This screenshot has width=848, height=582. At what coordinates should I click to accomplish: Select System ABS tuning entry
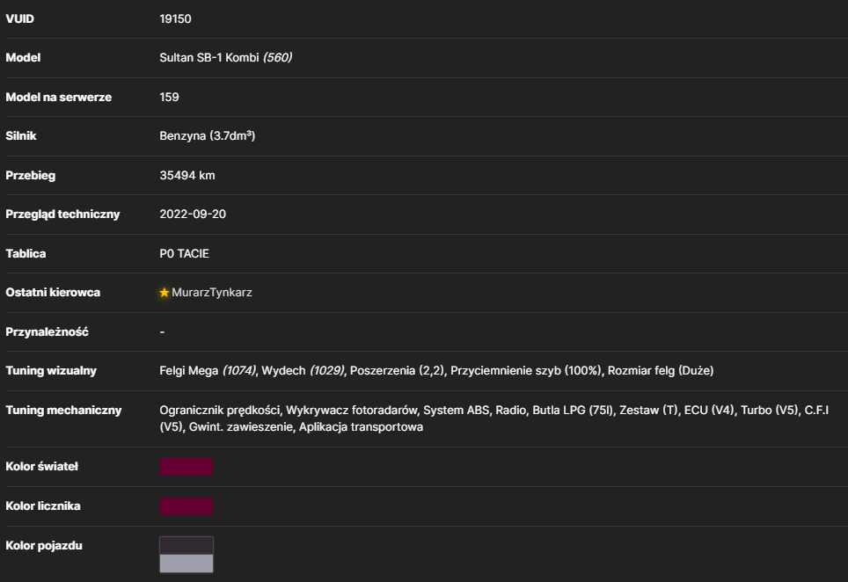click(x=456, y=411)
